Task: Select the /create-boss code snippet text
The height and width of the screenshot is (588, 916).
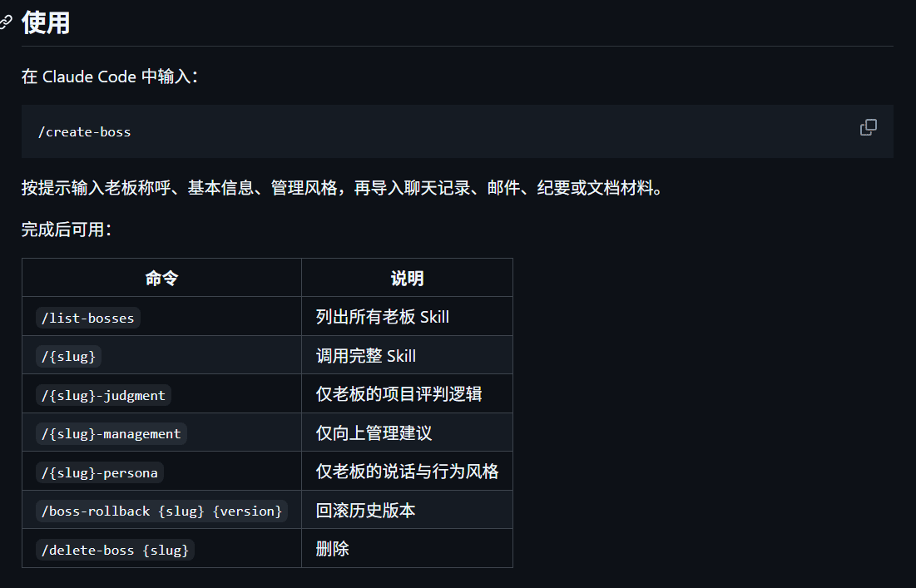Action: [85, 131]
